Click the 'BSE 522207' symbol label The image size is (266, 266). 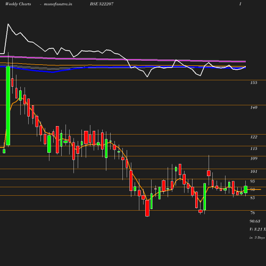pos(102,4)
